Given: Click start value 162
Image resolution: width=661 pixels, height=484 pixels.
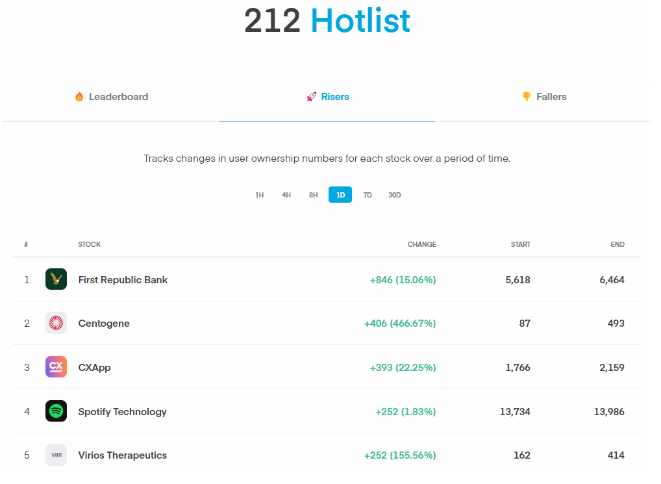Looking at the screenshot, I should click(x=522, y=455).
